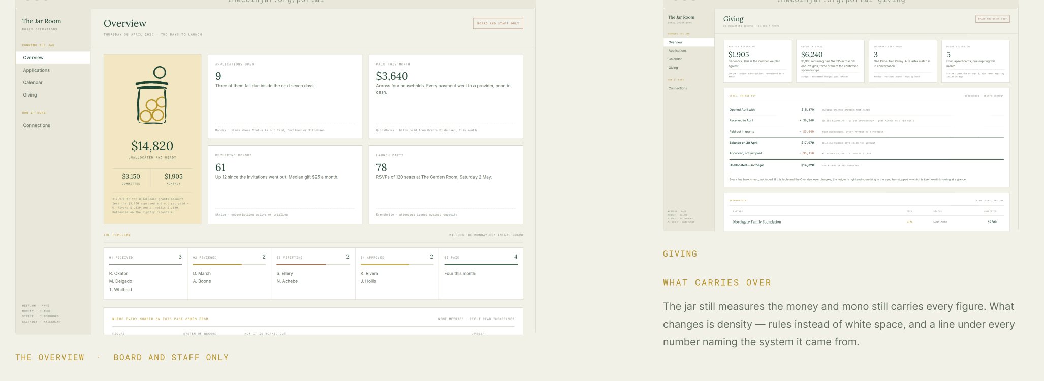Select the 02 Reviewed pipeline column header
1044x381 pixels.
click(229, 257)
